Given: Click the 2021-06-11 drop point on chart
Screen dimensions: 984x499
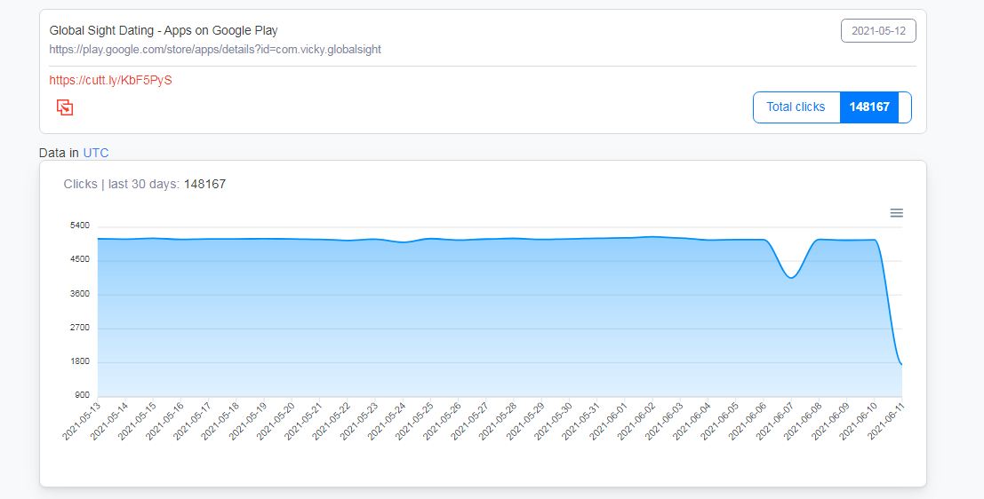Looking at the screenshot, I should click(901, 364).
